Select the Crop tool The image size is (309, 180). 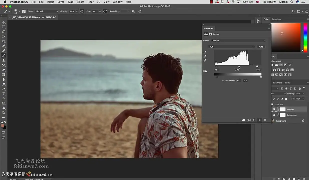(4, 41)
